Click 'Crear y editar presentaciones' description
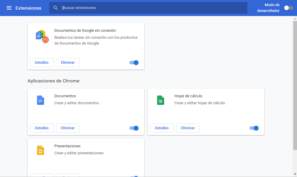Screen dimensions: 297x177 point(79,153)
